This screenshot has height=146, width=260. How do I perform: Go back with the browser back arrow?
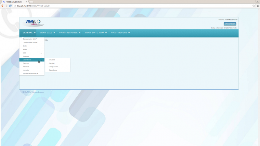click(x=2, y=6)
